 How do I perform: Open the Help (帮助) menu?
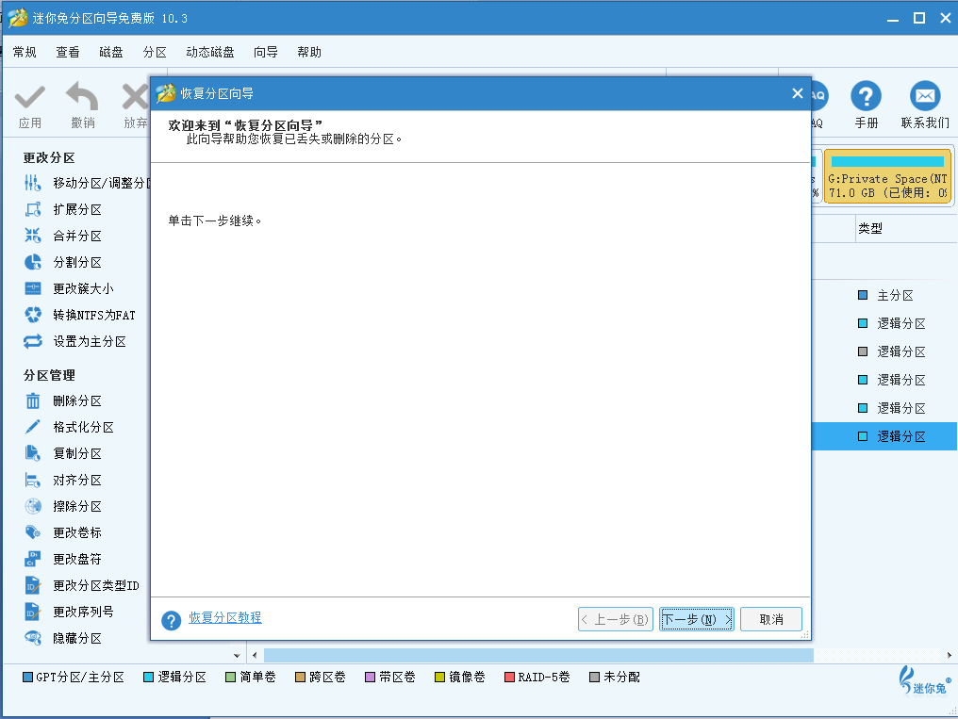point(309,53)
